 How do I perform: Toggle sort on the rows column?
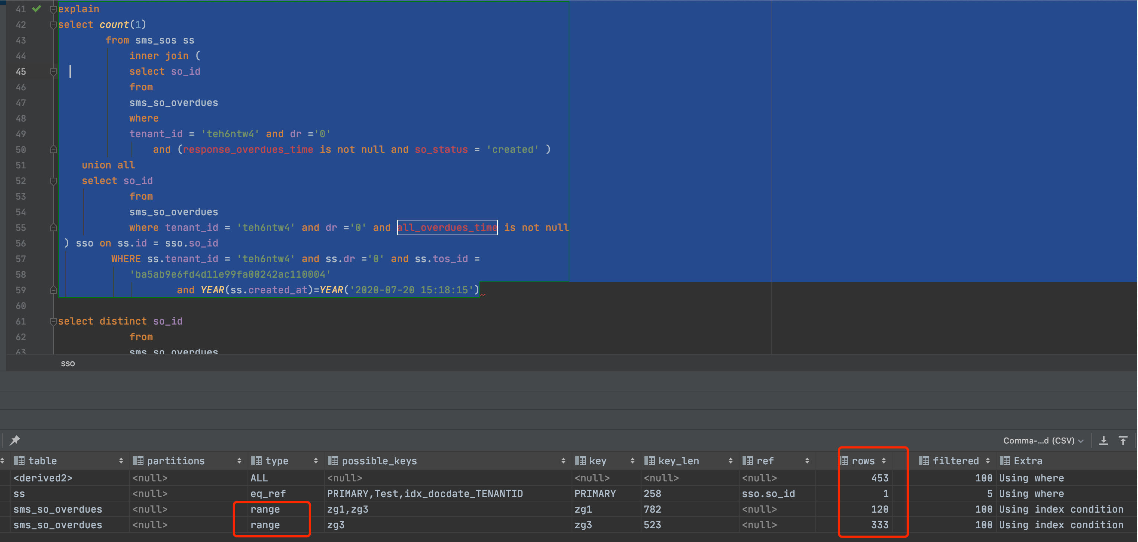click(883, 461)
